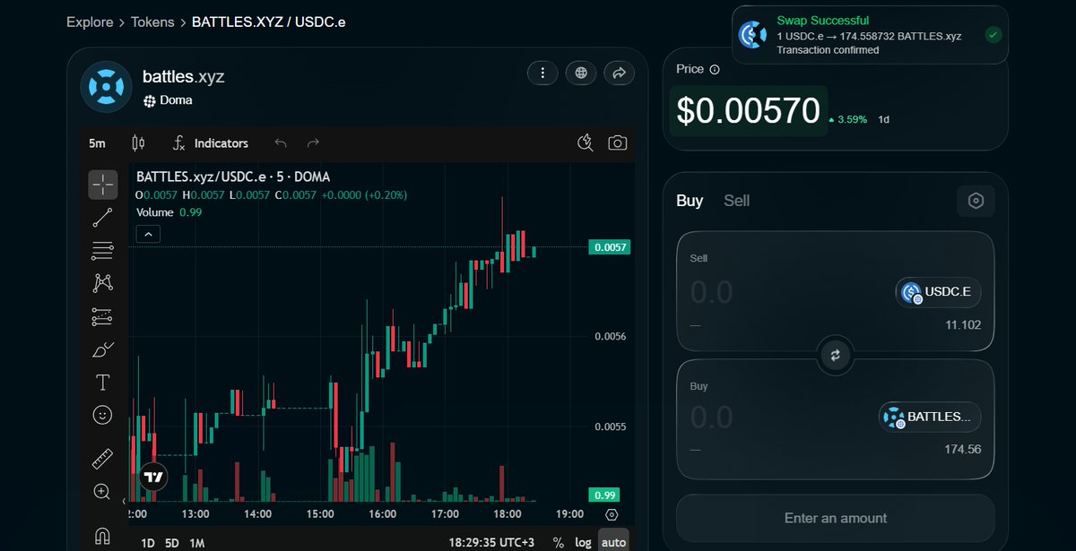1076x551 pixels.
Task: Click the $0.00570 price value
Action: click(x=748, y=111)
